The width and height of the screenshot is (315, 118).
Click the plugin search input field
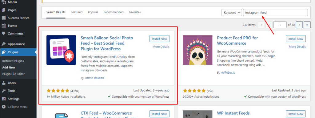pos(275,13)
